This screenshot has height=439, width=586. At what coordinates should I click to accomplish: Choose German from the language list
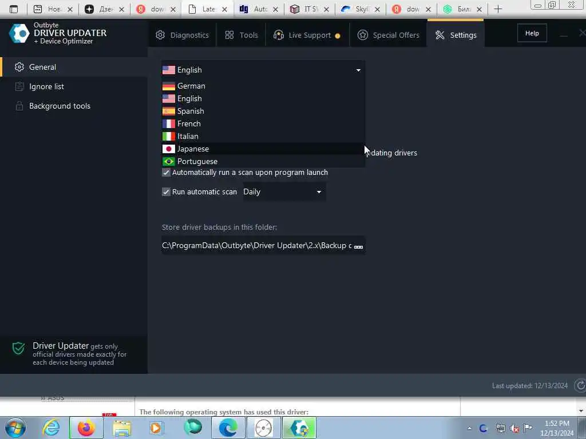click(x=263, y=86)
